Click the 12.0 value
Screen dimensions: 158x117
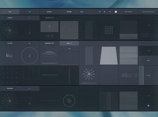pyautogui.click(x=50, y=36)
